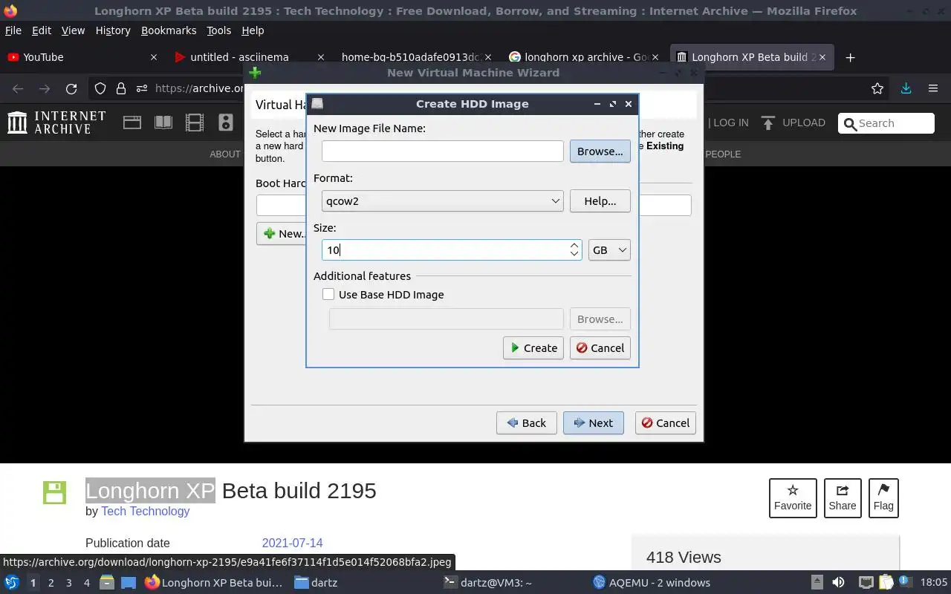Open a new Firefox tab
951x594 pixels.
pos(851,57)
